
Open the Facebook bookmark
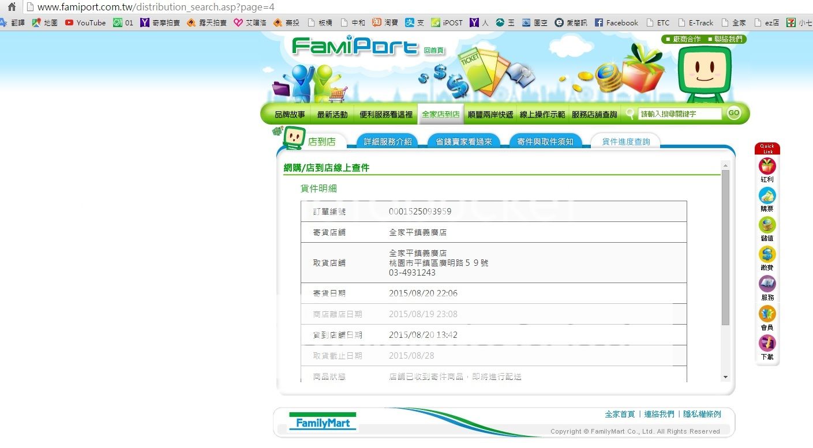[616, 23]
